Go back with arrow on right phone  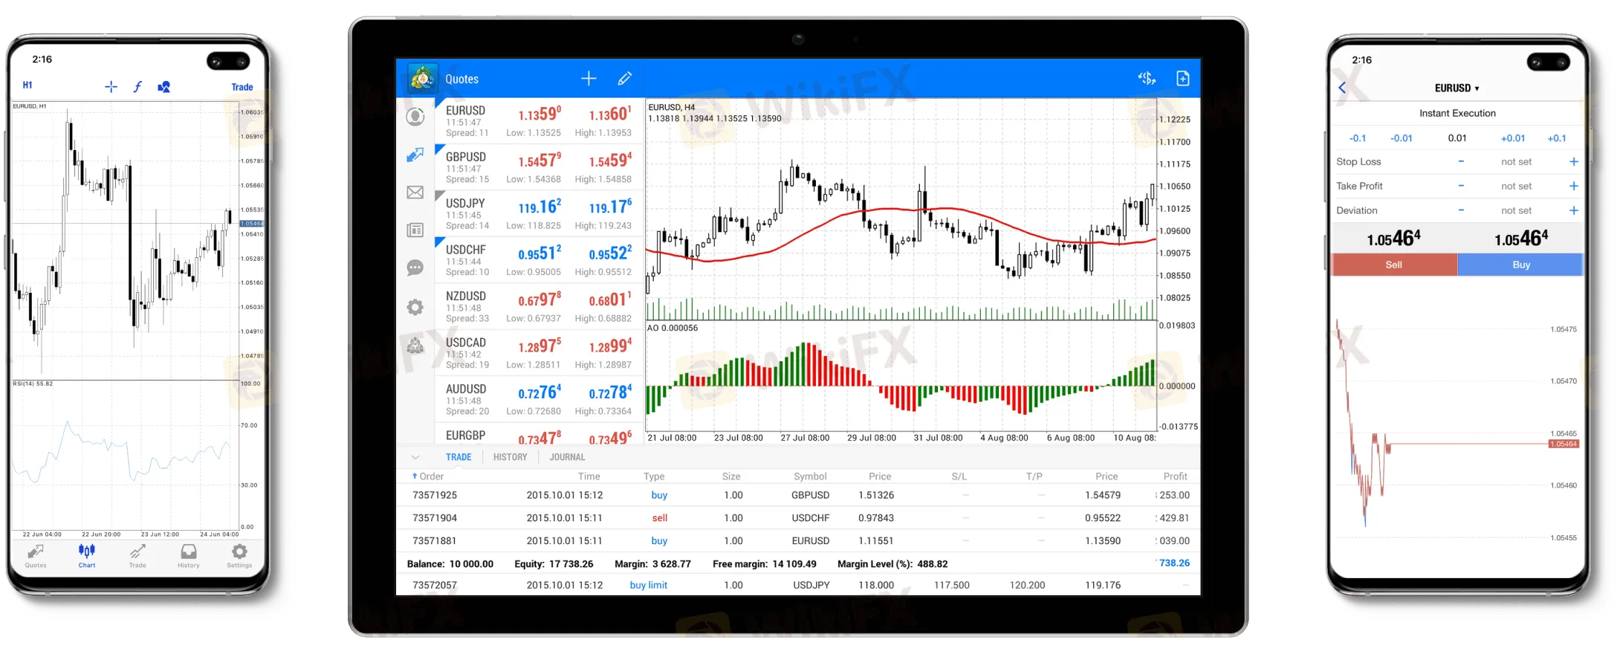click(1342, 88)
